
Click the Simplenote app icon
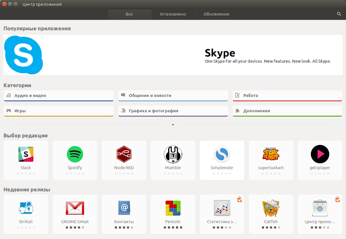222,154
